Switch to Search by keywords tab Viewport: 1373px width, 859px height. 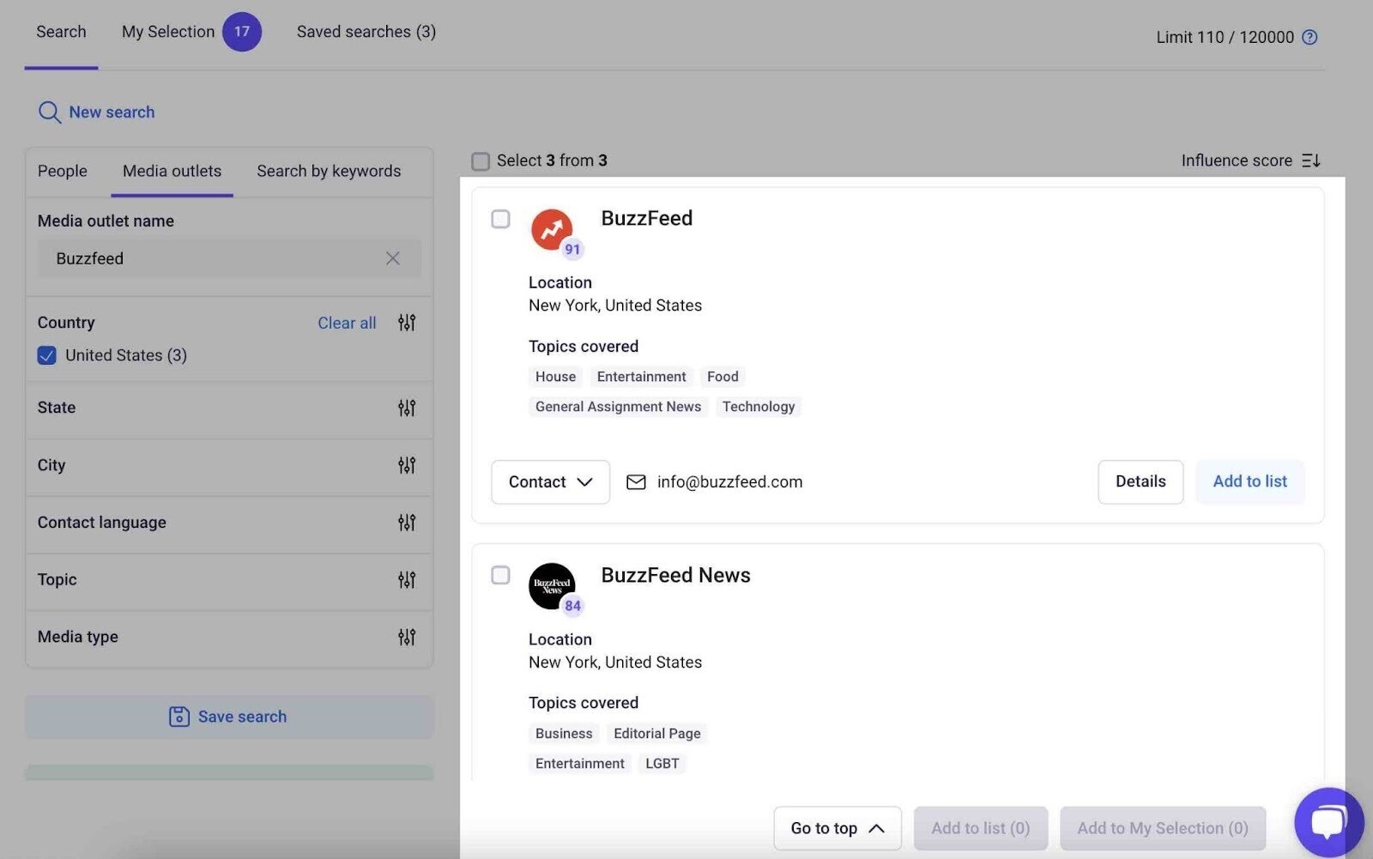coord(329,171)
